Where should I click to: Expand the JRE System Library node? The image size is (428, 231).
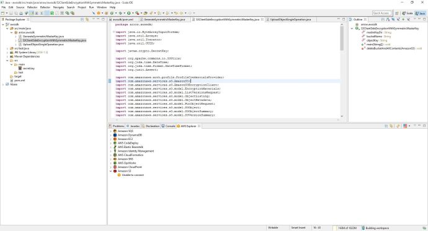7,52
